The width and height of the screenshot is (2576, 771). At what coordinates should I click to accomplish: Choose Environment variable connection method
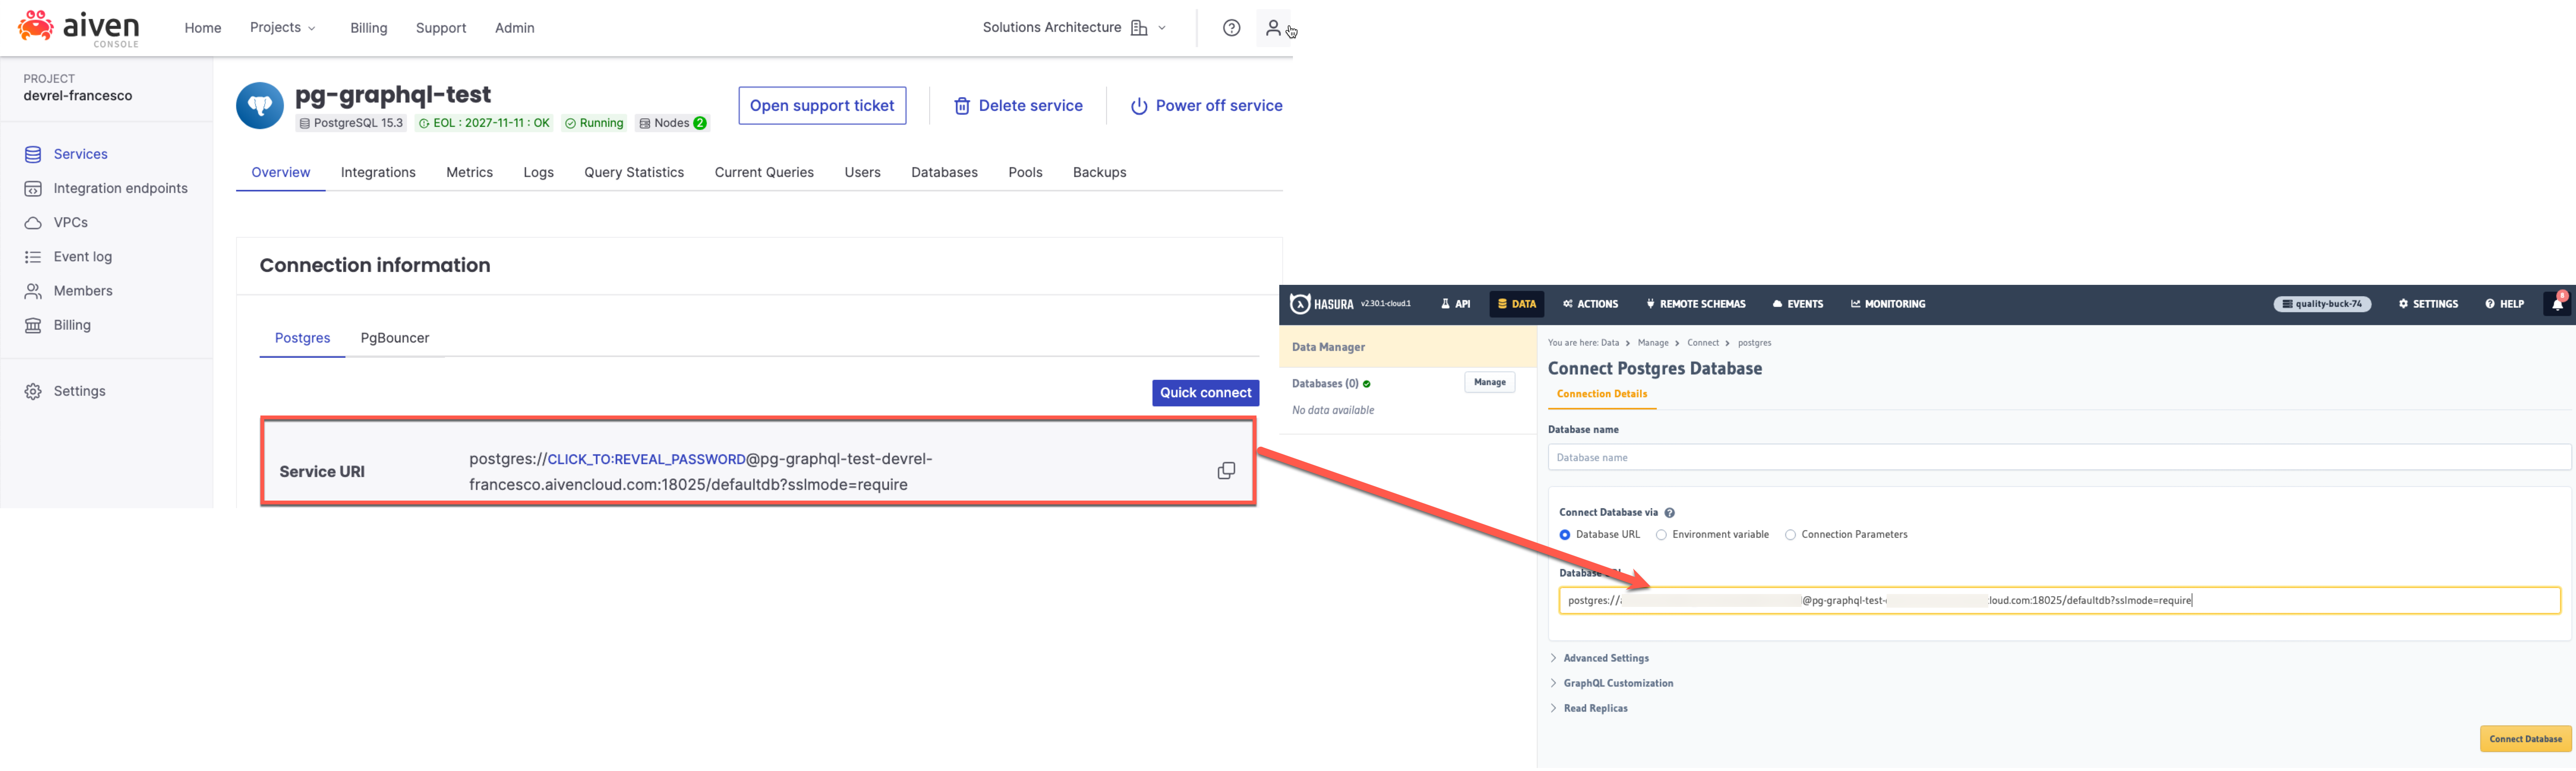(1661, 534)
